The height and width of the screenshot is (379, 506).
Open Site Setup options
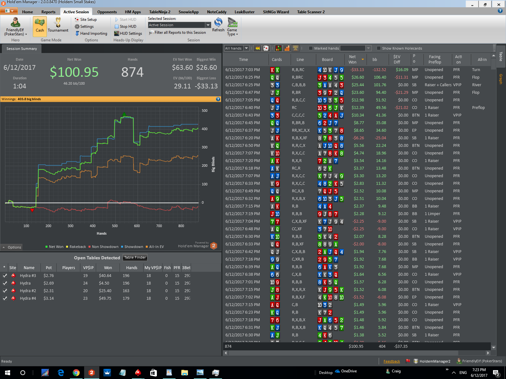(86, 20)
